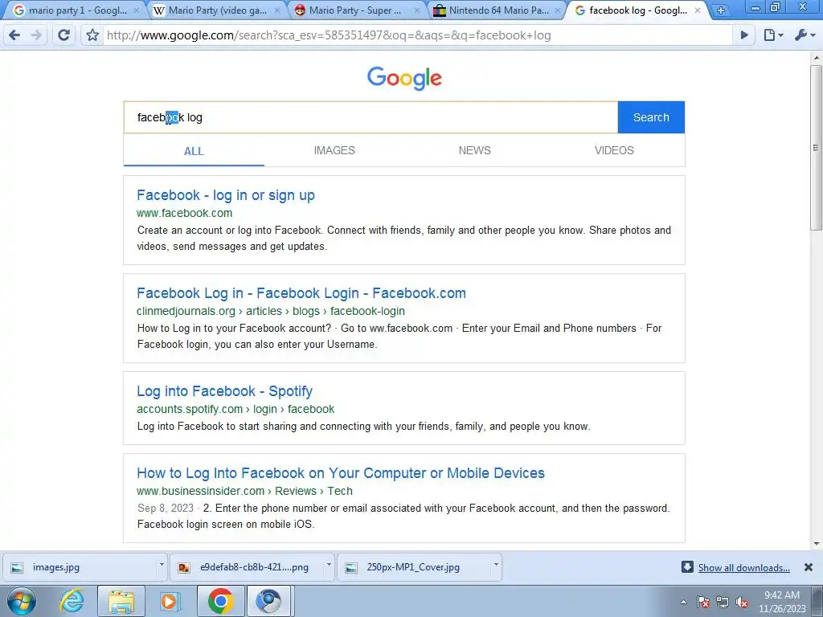Open 'Facebook - log in or sign up' result
The width and height of the screenshot is (823, 617).
pos(226,195)
